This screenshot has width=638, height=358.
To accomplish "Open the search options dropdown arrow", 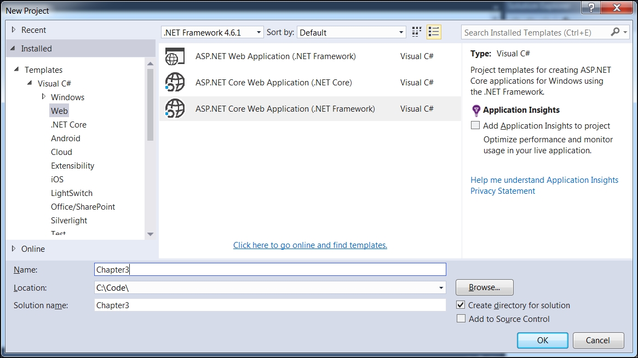I will coord(625,32).
